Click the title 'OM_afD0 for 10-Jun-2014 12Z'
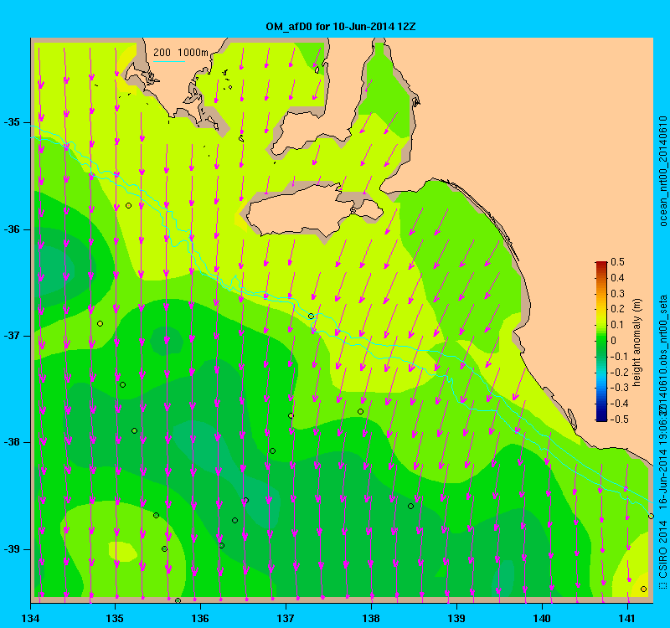This screenshot has width=670, height=628. tap(341, 27)
